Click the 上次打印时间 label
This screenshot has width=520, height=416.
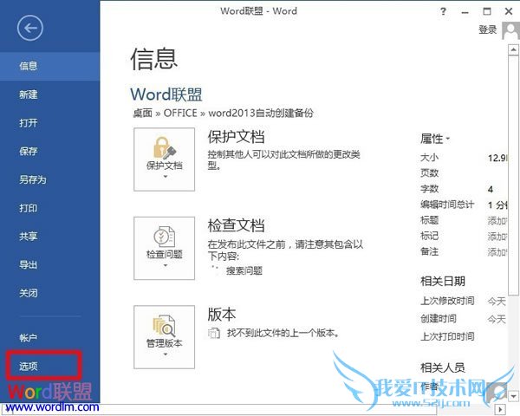(447, 337)
